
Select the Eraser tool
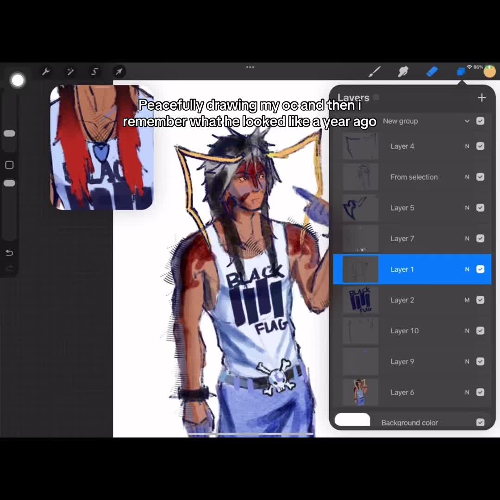pyautogui.click(x=432, y=71)
